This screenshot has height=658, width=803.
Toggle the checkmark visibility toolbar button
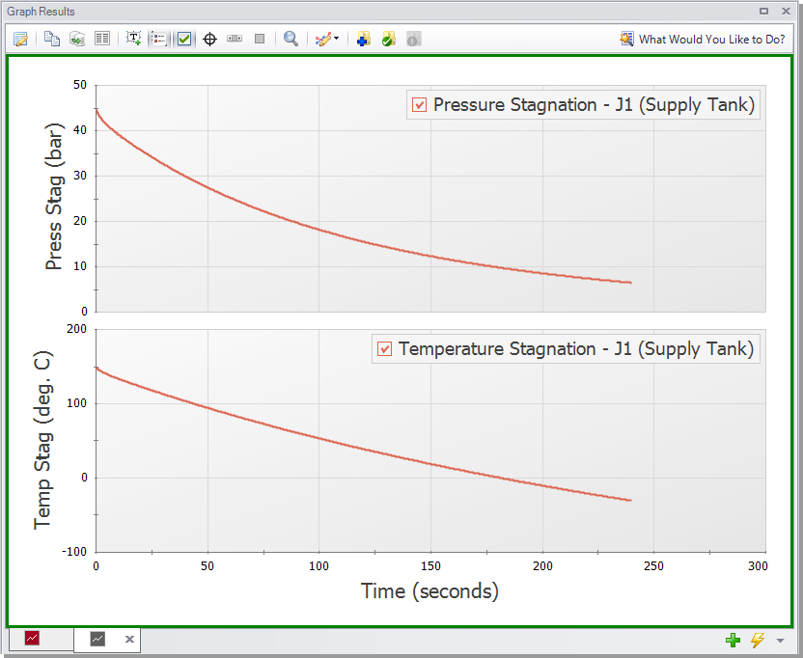184,40
